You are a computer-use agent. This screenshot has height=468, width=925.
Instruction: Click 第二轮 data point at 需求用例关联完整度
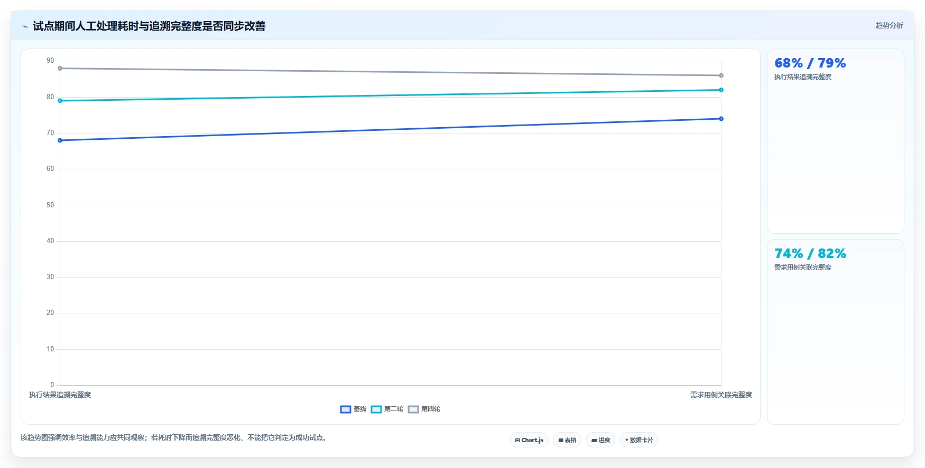pos(721,90)
